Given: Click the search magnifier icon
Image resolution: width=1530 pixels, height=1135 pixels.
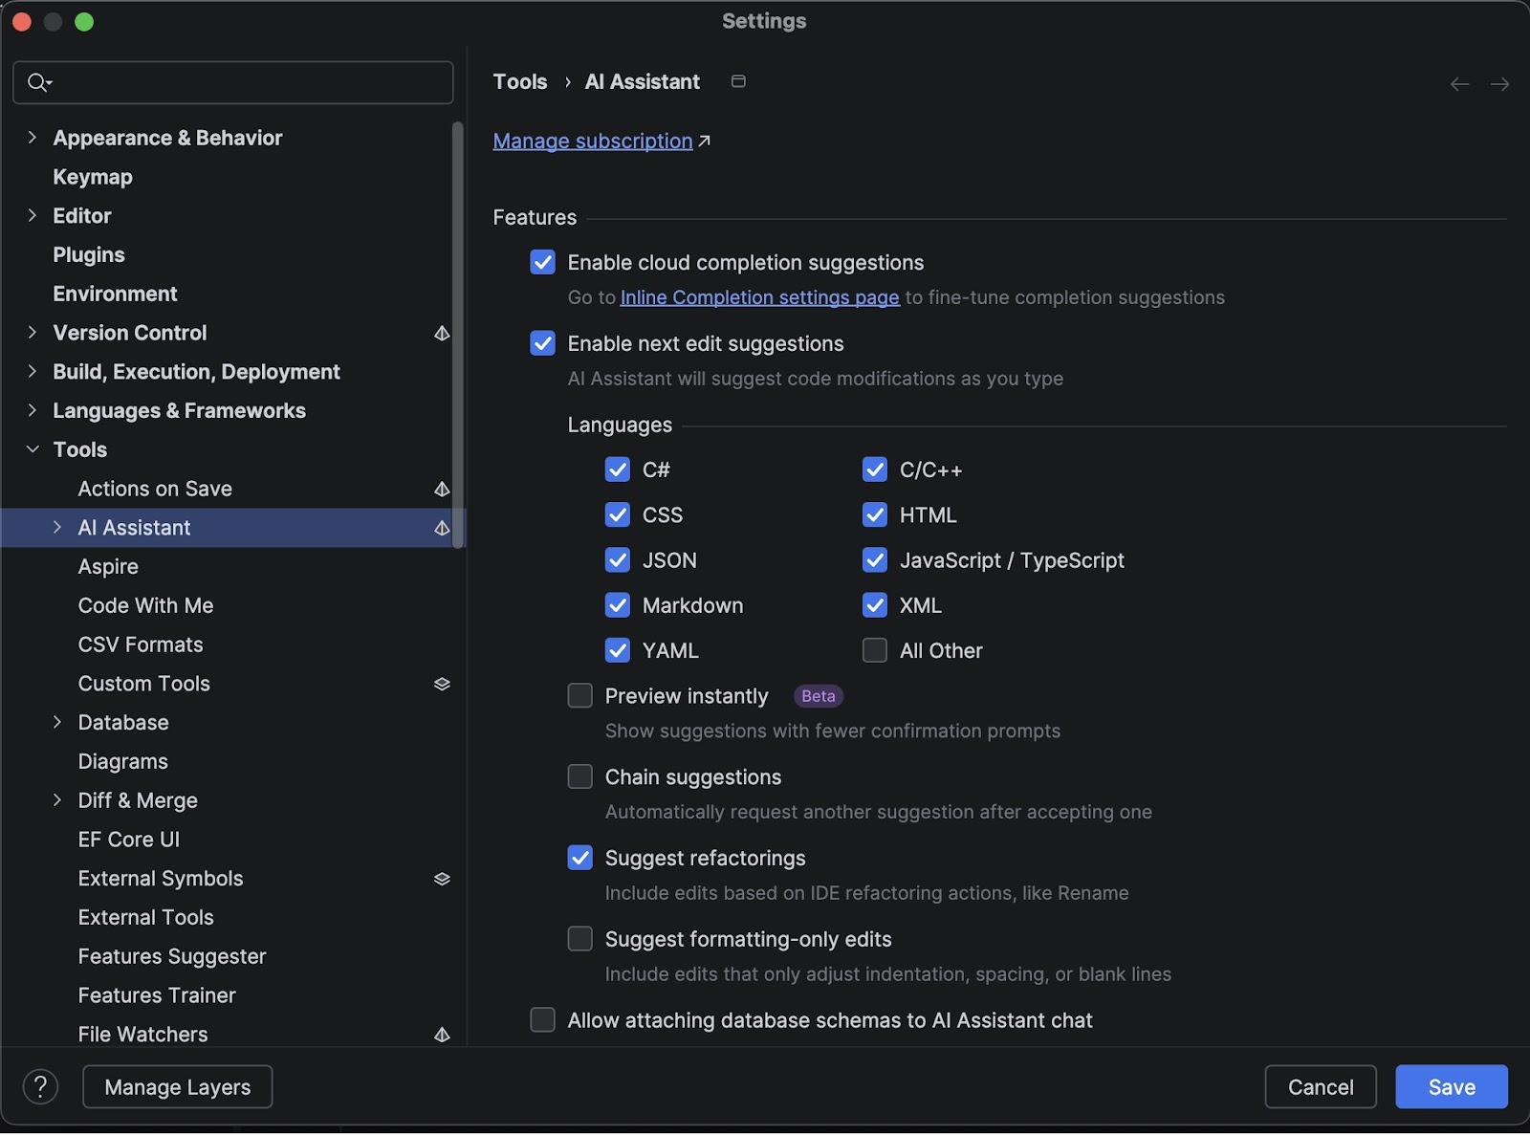Looking at the screenshot, I should (37, 83).
